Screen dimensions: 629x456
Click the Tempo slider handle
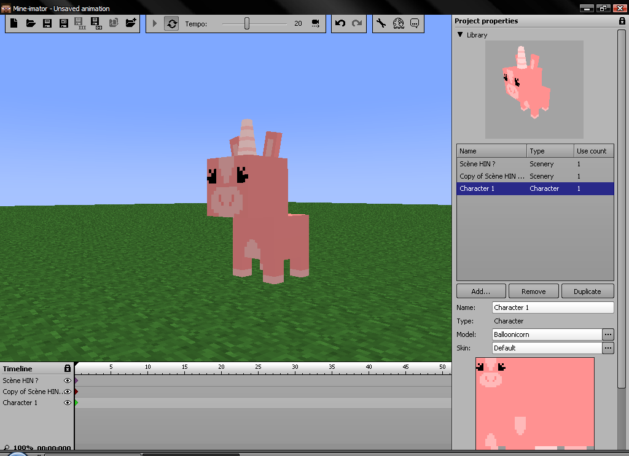coord(247,23)
